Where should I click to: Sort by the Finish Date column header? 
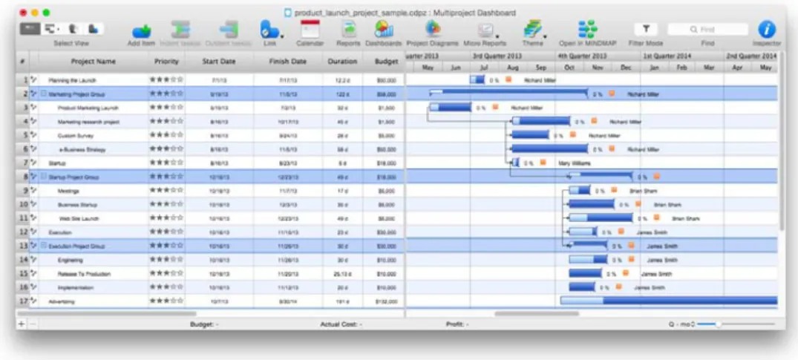287,61
